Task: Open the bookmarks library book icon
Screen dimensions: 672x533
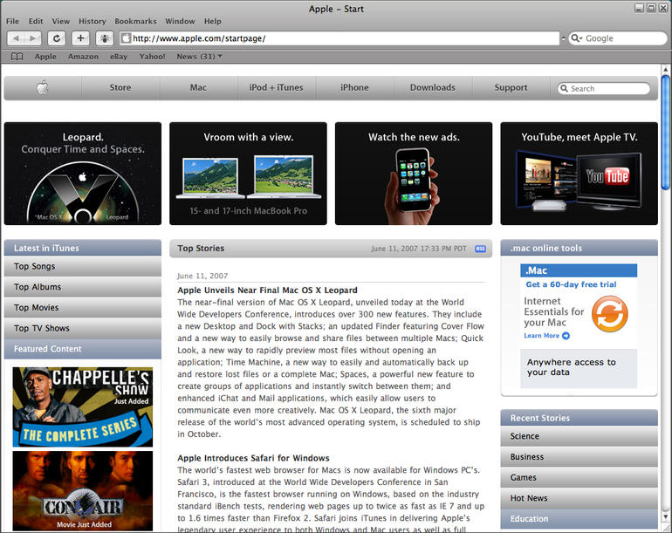Action: point(17,57)
